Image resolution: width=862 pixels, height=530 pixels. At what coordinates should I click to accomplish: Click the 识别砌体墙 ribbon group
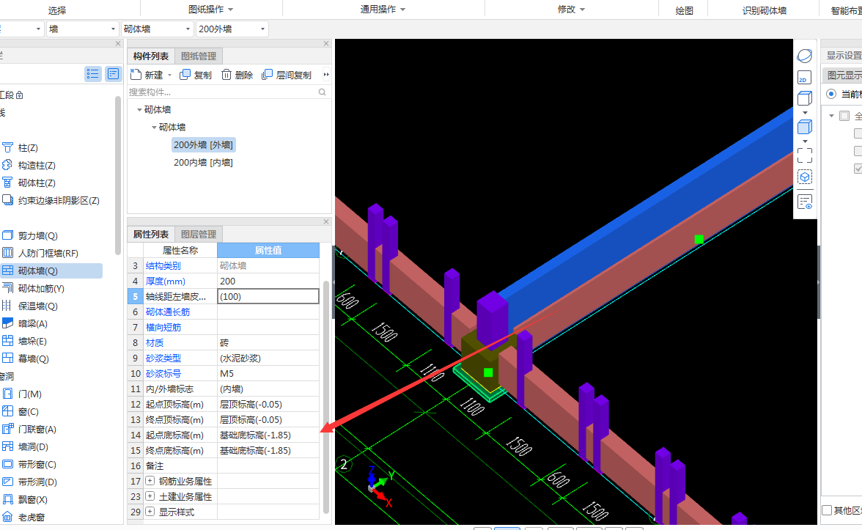pos(764,10)
